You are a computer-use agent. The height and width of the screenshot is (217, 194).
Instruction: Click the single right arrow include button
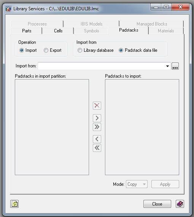(97, 118)
